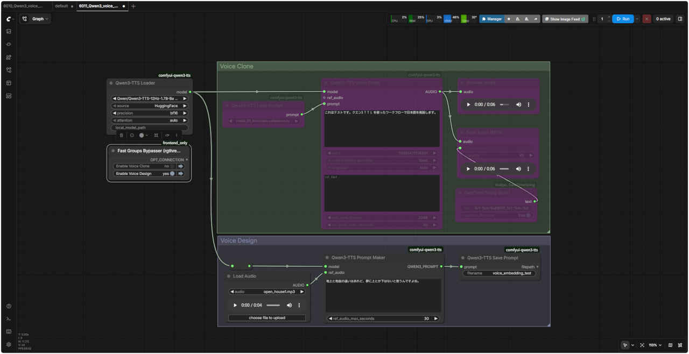Bypass the selected node via toolbar icon
Viewport: 689px width, 354px height.
[x=167, y=135]
